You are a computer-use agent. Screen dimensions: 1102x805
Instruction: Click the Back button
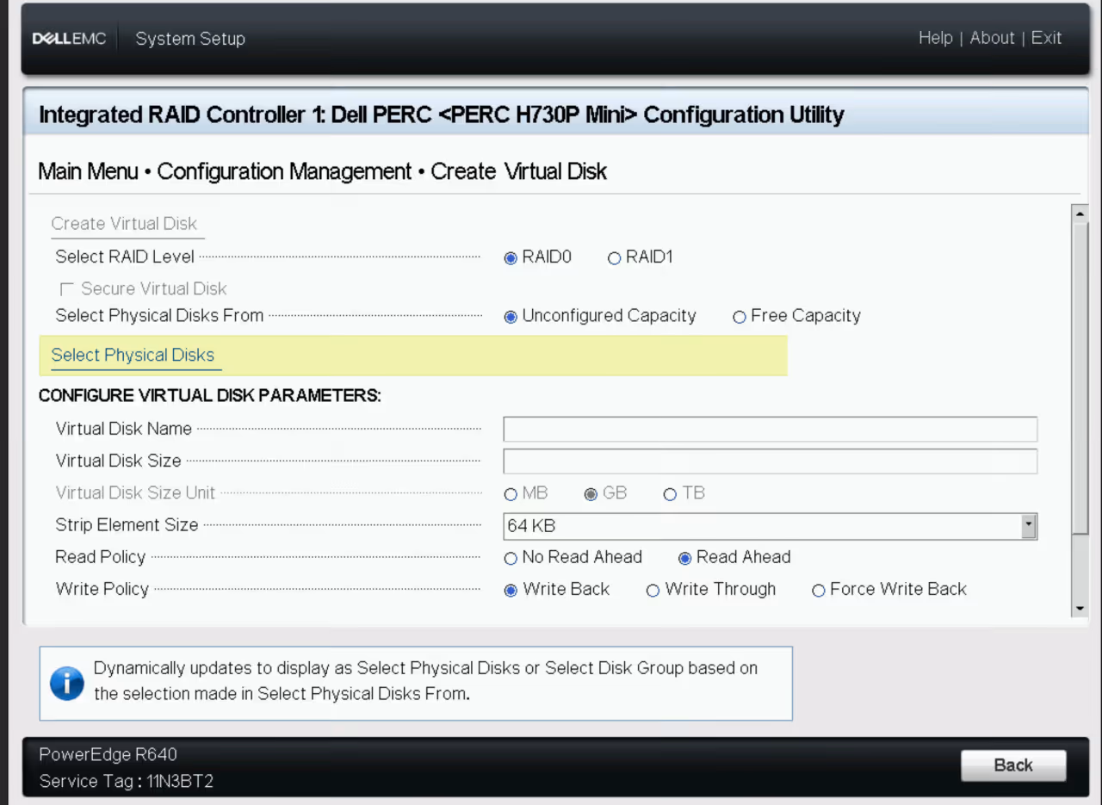1013,765
